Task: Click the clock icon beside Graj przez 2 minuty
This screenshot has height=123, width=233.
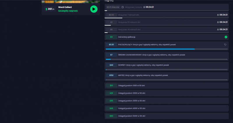Action: [123, 7]
